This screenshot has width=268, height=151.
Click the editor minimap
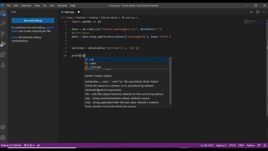[254, 21]
